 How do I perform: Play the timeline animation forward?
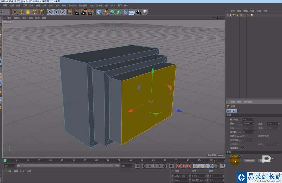[x=154, y=166]
